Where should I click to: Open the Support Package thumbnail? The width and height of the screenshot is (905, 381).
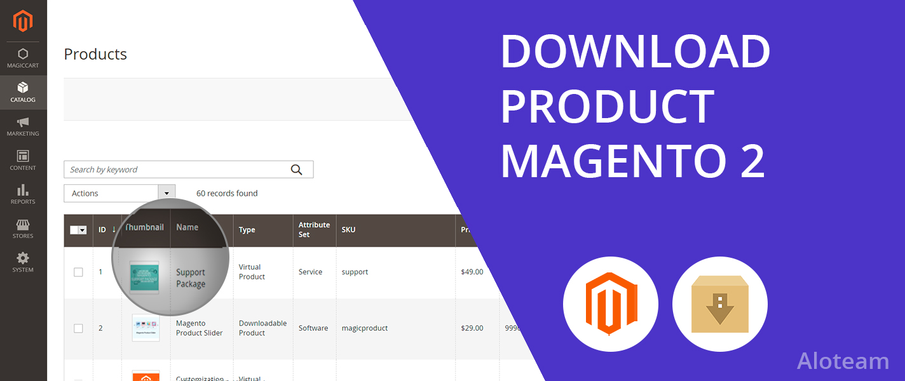pos(144,276)
